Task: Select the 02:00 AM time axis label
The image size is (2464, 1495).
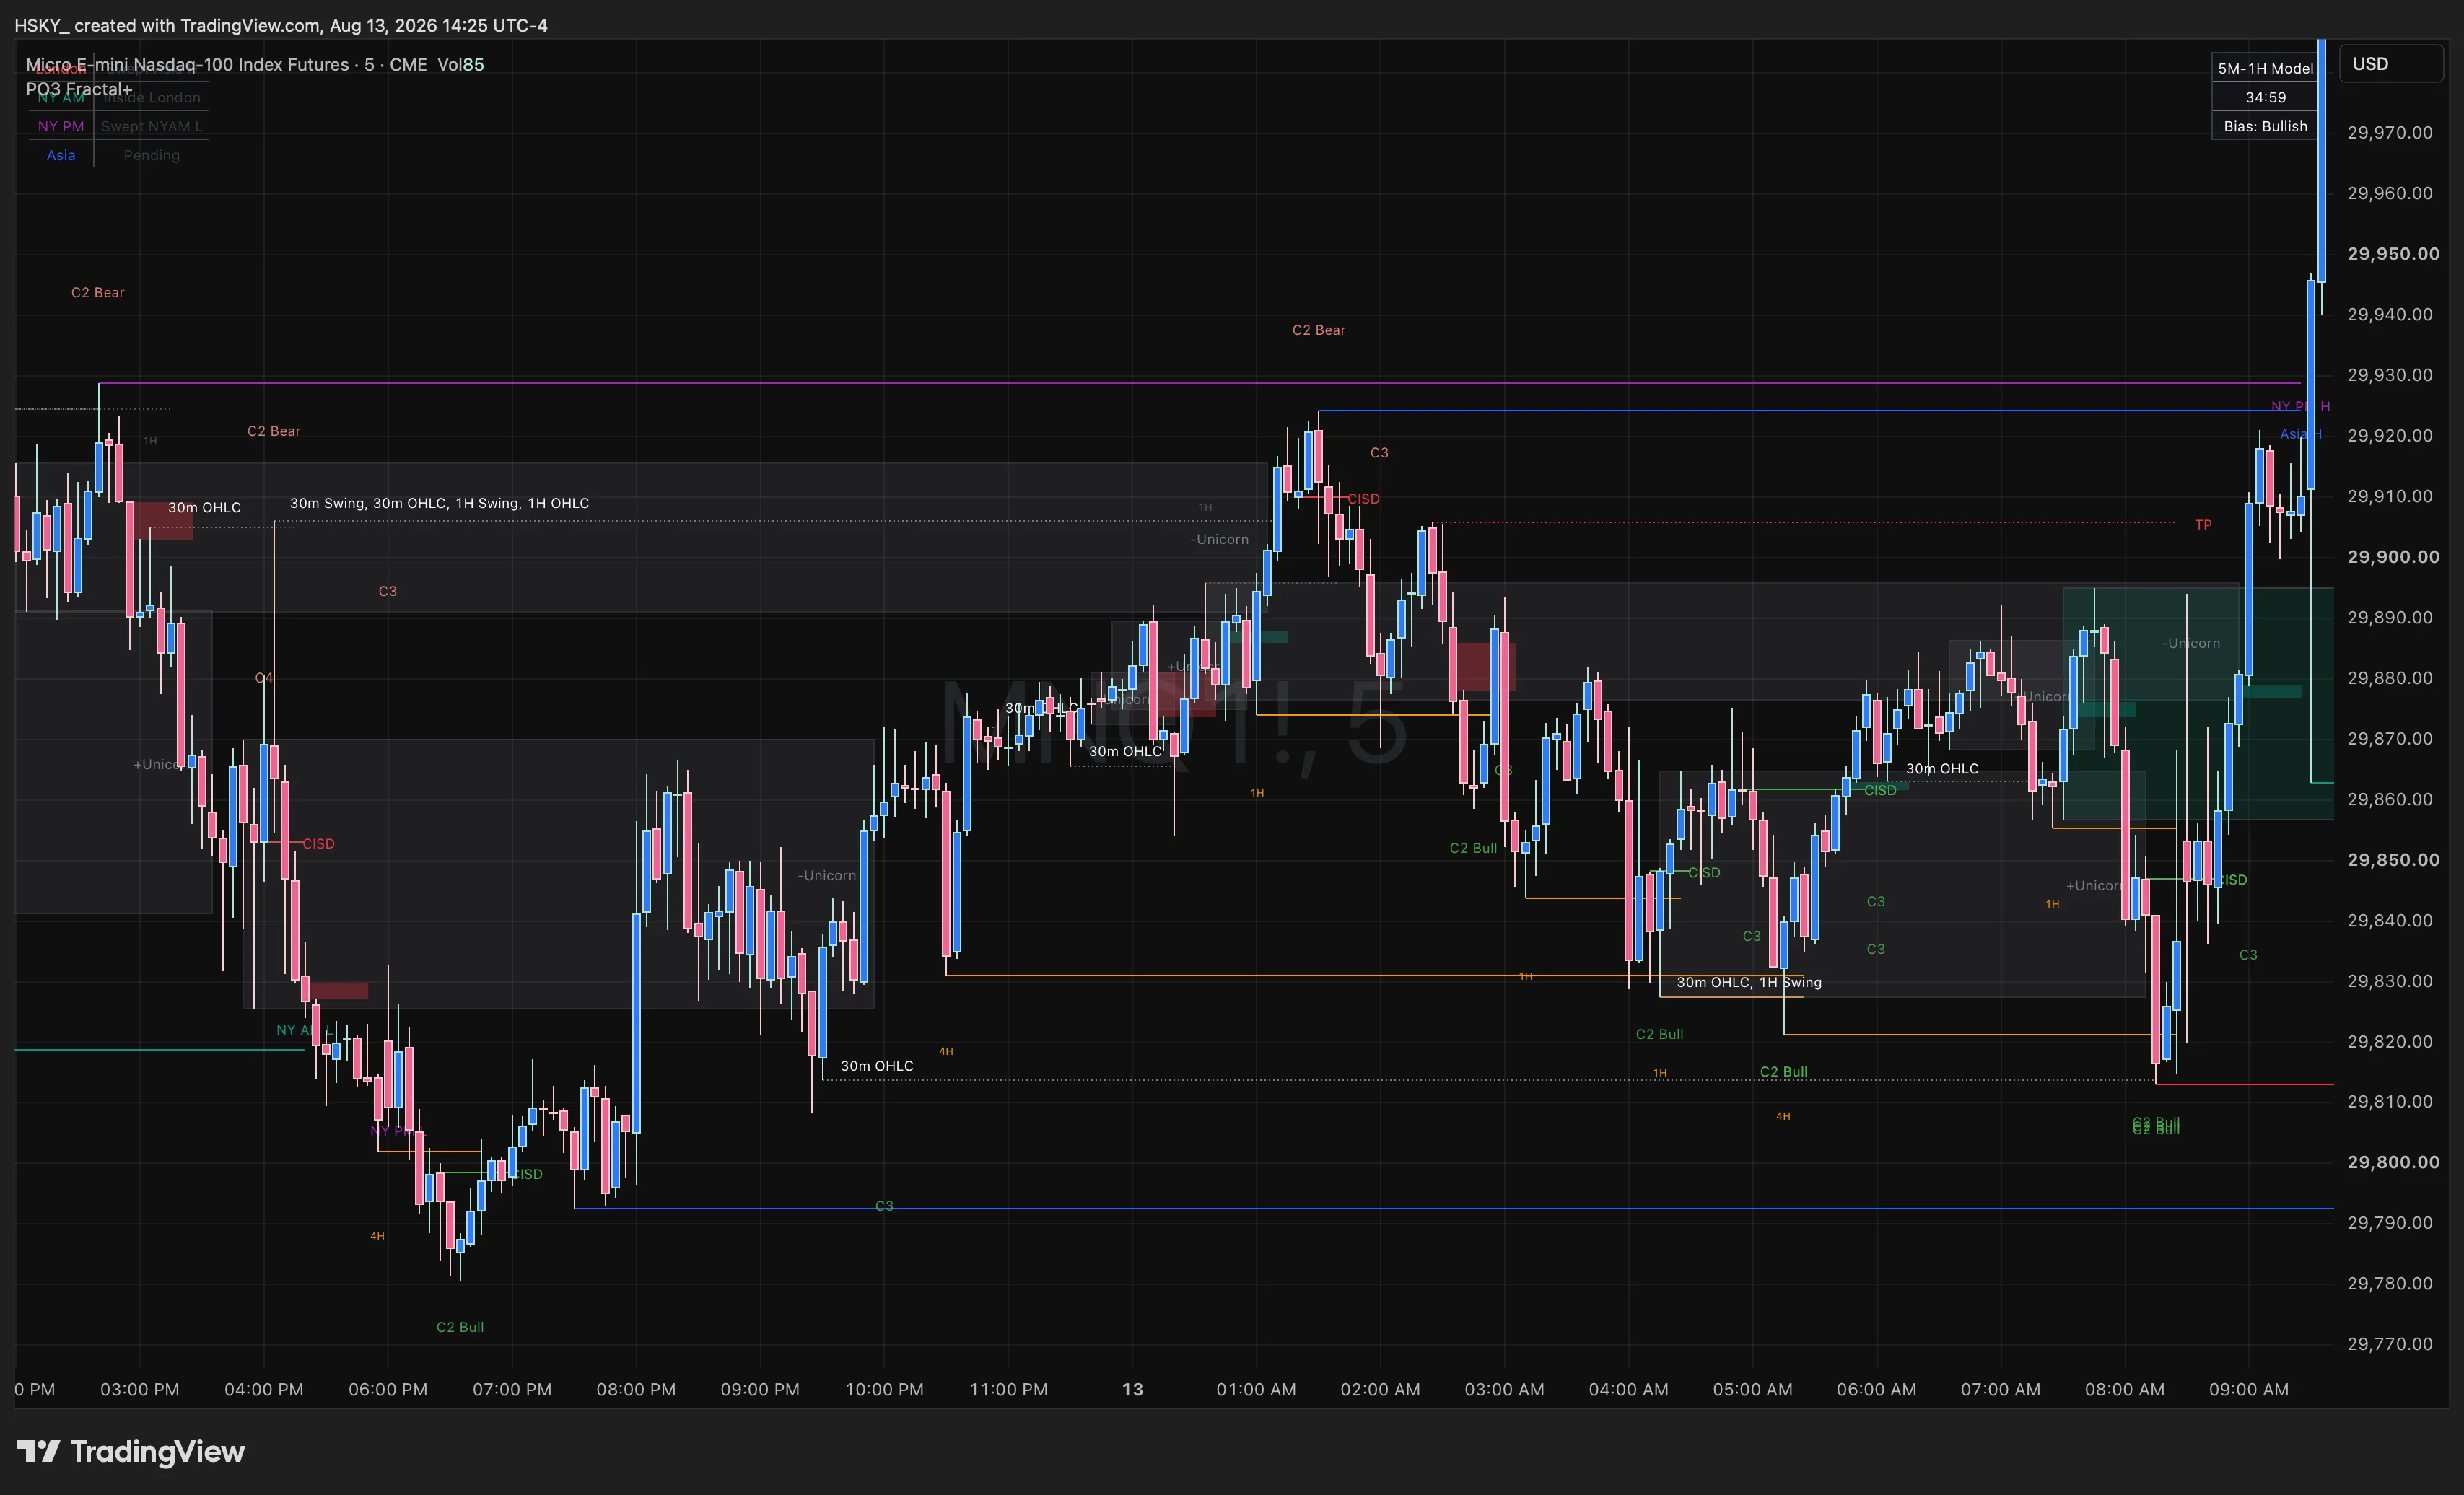Action: coord(1380,1389)
